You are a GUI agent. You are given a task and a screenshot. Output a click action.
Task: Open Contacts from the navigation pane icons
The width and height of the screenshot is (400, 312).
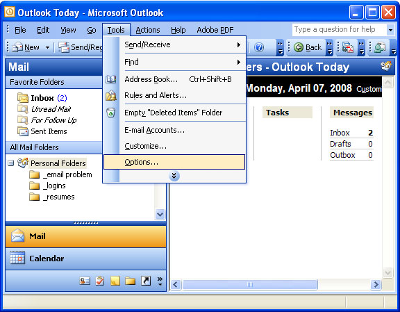click(x=85, y=281)
